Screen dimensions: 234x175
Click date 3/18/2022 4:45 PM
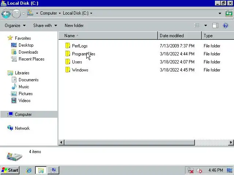(177, 70)
